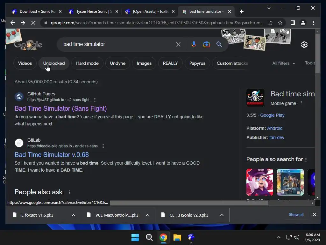Expand options for CL_T.HSonic-v2.0.pk3 download
326x245 pixels.
pos(222,215)
